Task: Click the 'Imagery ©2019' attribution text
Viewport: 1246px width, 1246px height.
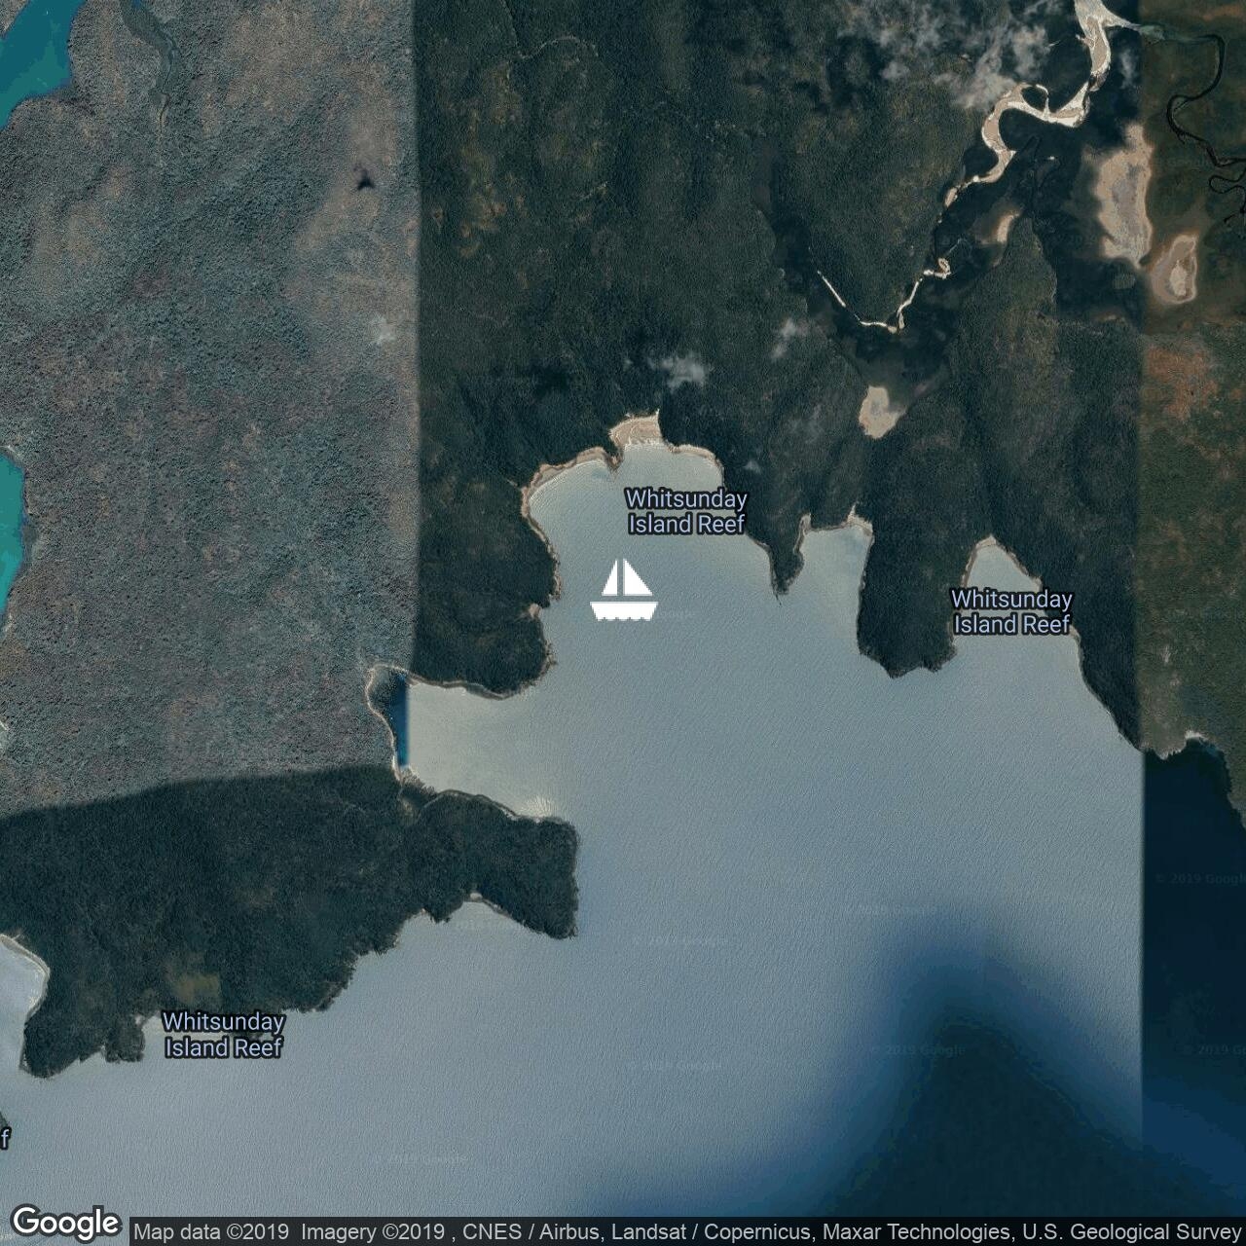Action: pyautogui.click(x=373, y=1232)
